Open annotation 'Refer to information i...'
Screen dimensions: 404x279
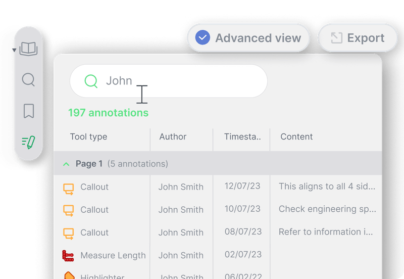[326, 232]
